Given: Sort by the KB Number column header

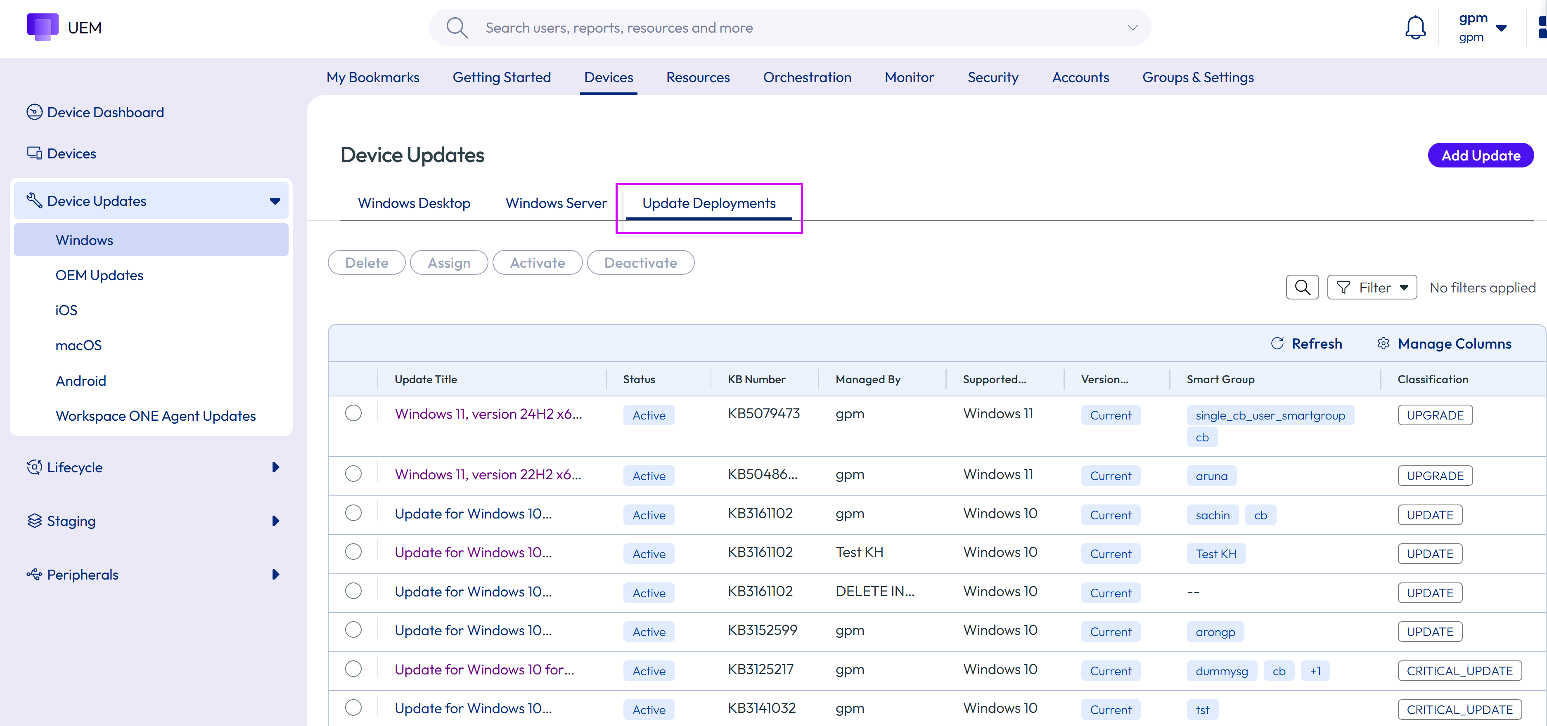Looking at the screenshot, I should tap(756, 379).
